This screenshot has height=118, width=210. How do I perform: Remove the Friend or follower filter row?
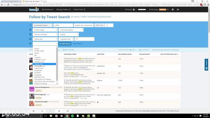coord(30,34)
